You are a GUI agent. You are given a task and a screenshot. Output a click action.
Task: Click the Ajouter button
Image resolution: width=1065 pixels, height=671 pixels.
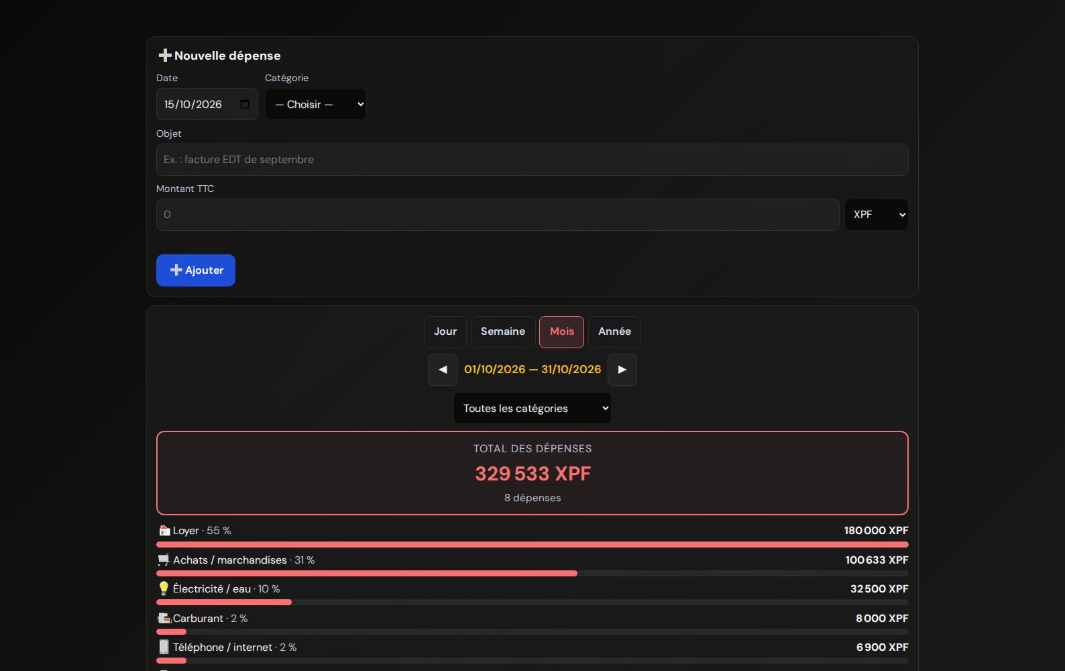(196, 270)
